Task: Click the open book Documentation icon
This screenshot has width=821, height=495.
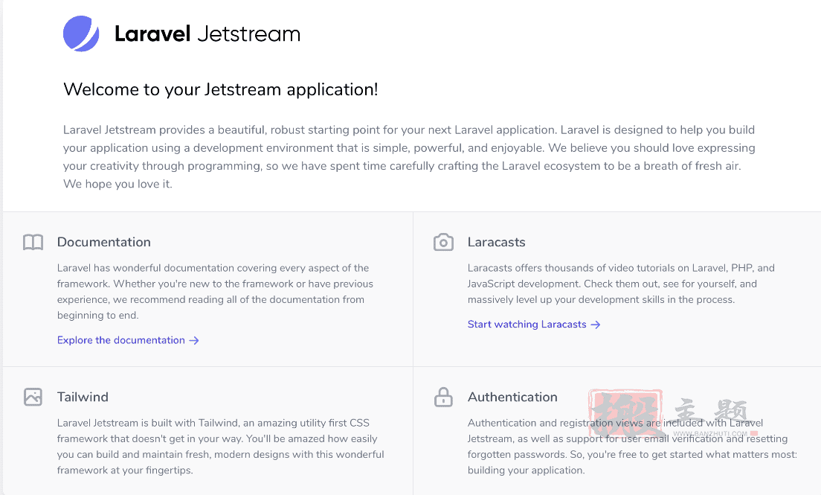Action: [x=33, y=242]
